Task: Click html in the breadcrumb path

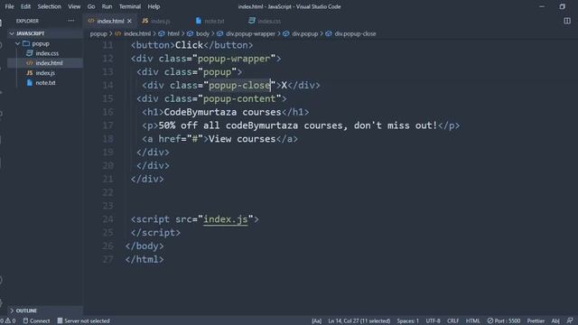Action: (x=173, y=34)
